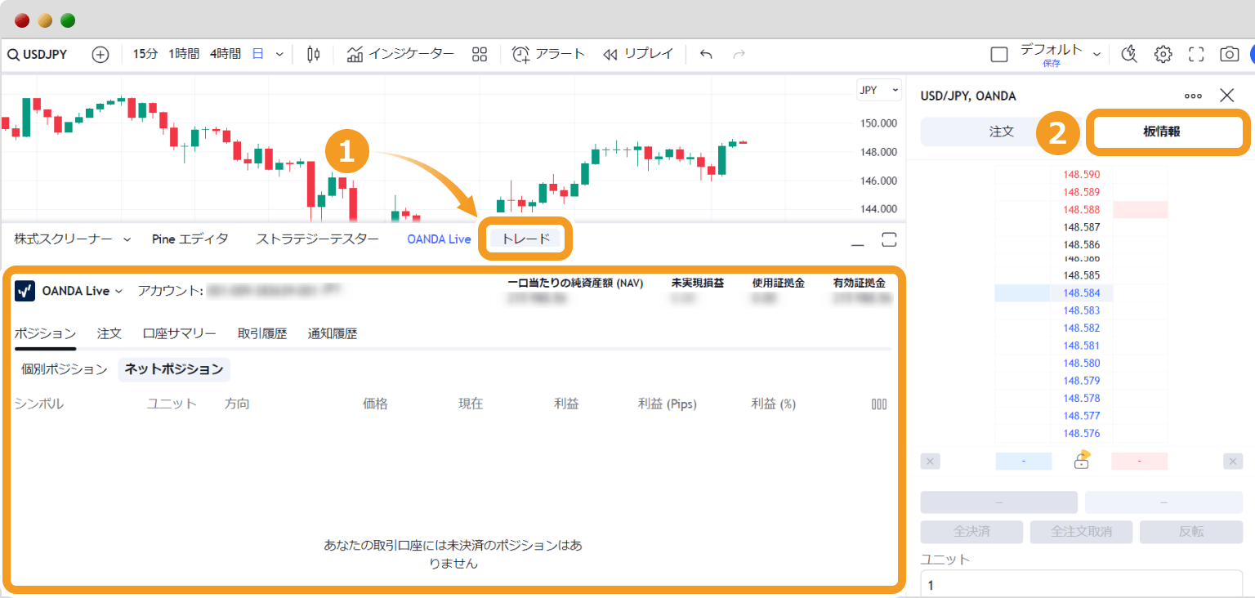Switch to the 注文 tab in account panel
1255x598 pixels.
tap(109, 333)
